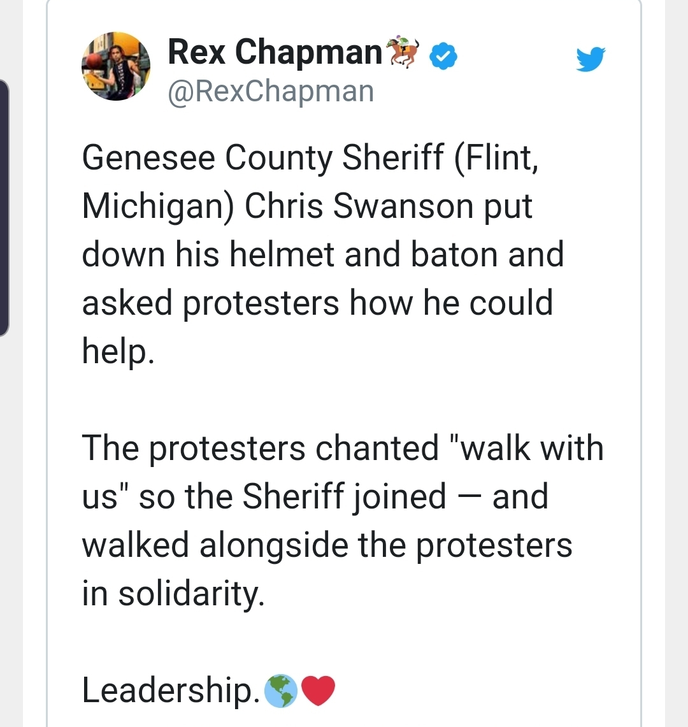688x727 pixels.
Task: Click the line "down his helmet and baton and"
Action: click(323, 254)
